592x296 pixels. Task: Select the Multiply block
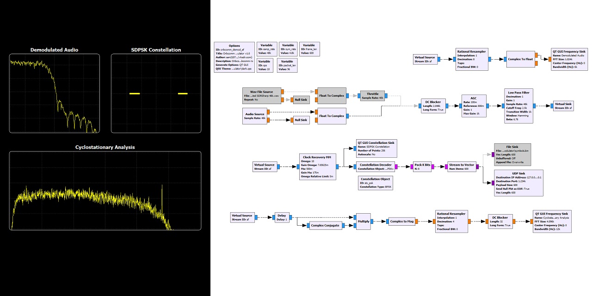[364, 222]
